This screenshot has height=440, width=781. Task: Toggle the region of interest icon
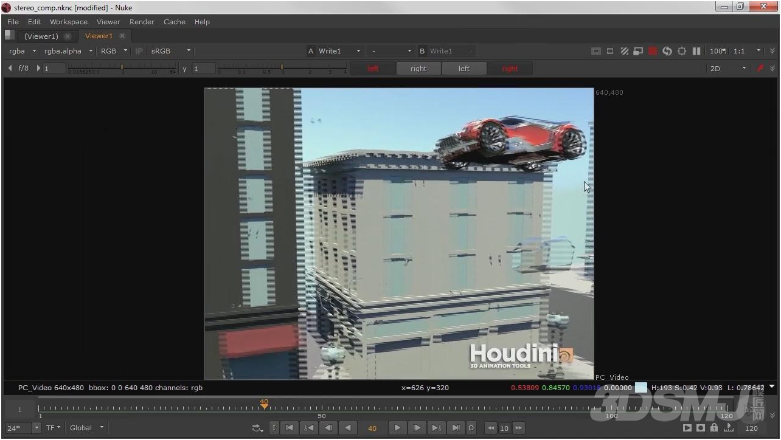638,51
